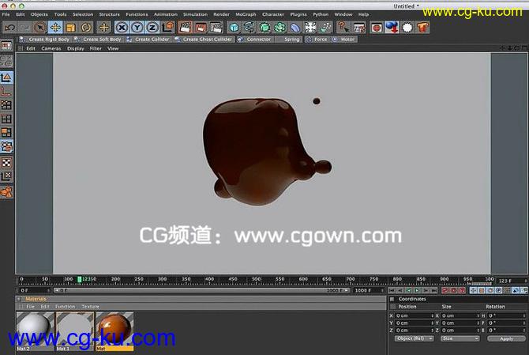Click Create Soft Body
Viewport: 529px width, 355px height.
[x=98, y=40]
